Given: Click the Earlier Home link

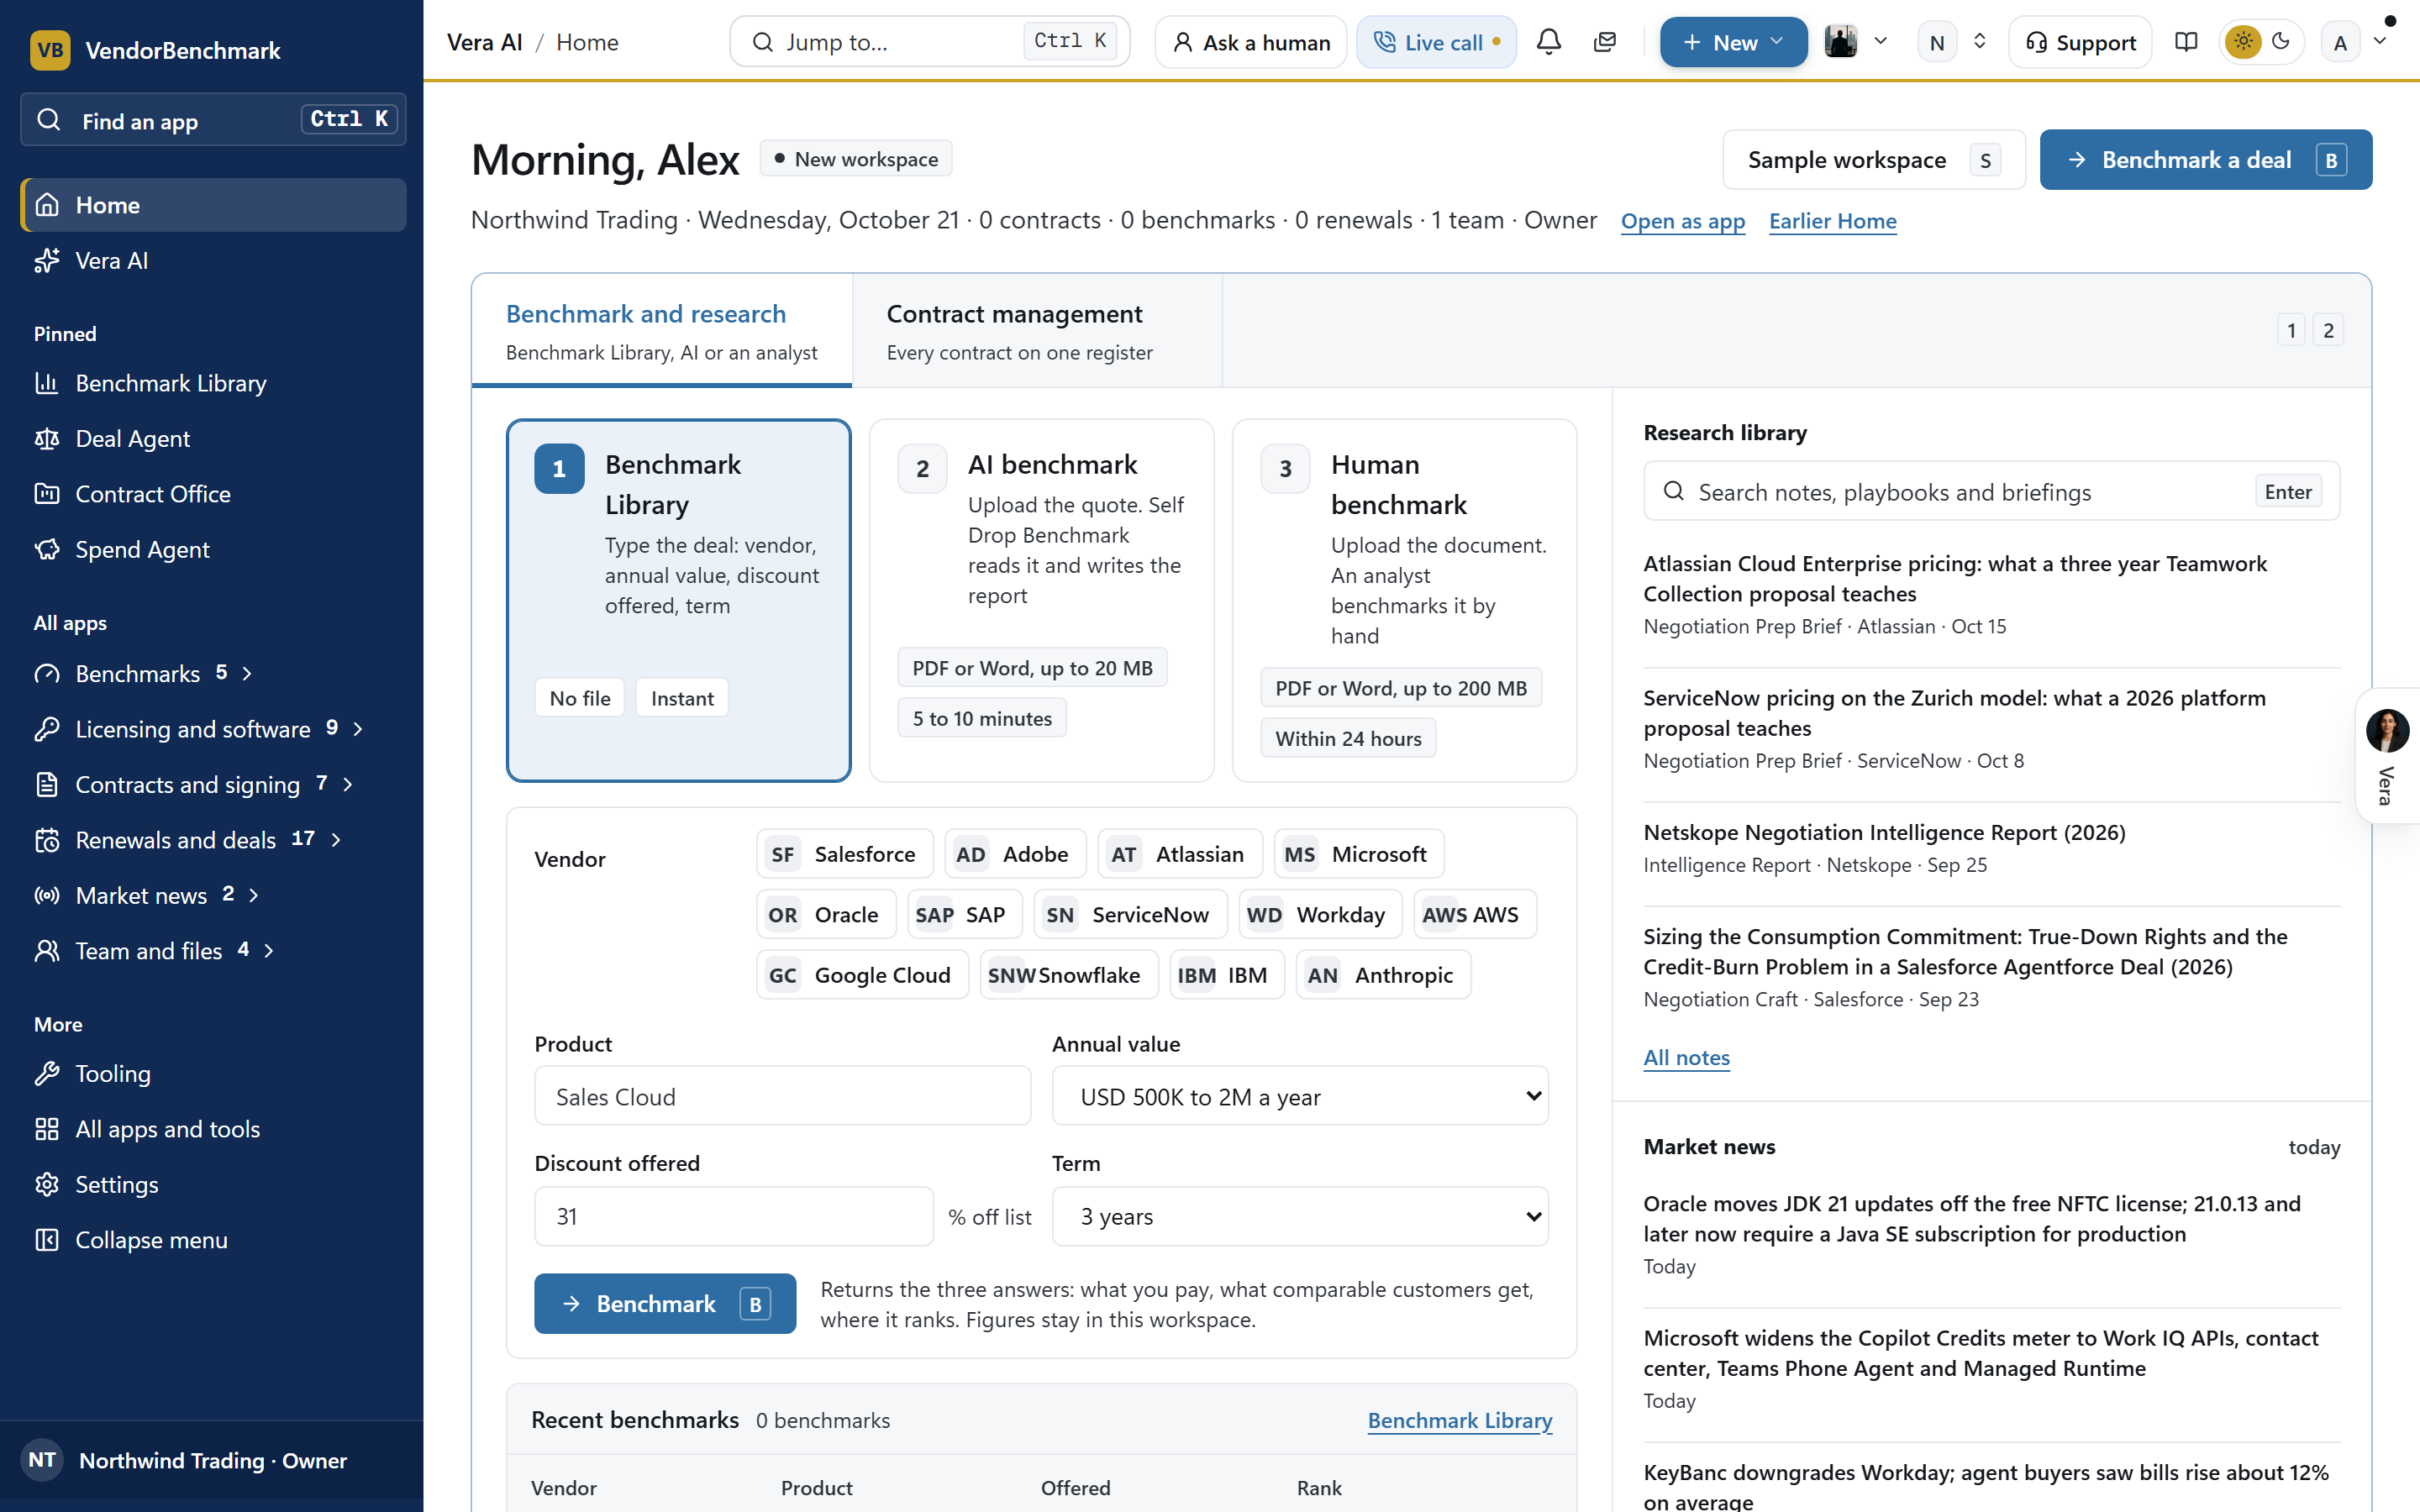Looking at the screenshot, I should (x=1832, y=221).
